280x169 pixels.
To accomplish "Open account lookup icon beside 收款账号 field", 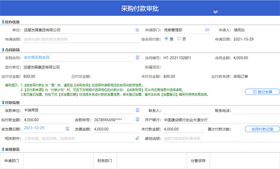I will point(138,119).
